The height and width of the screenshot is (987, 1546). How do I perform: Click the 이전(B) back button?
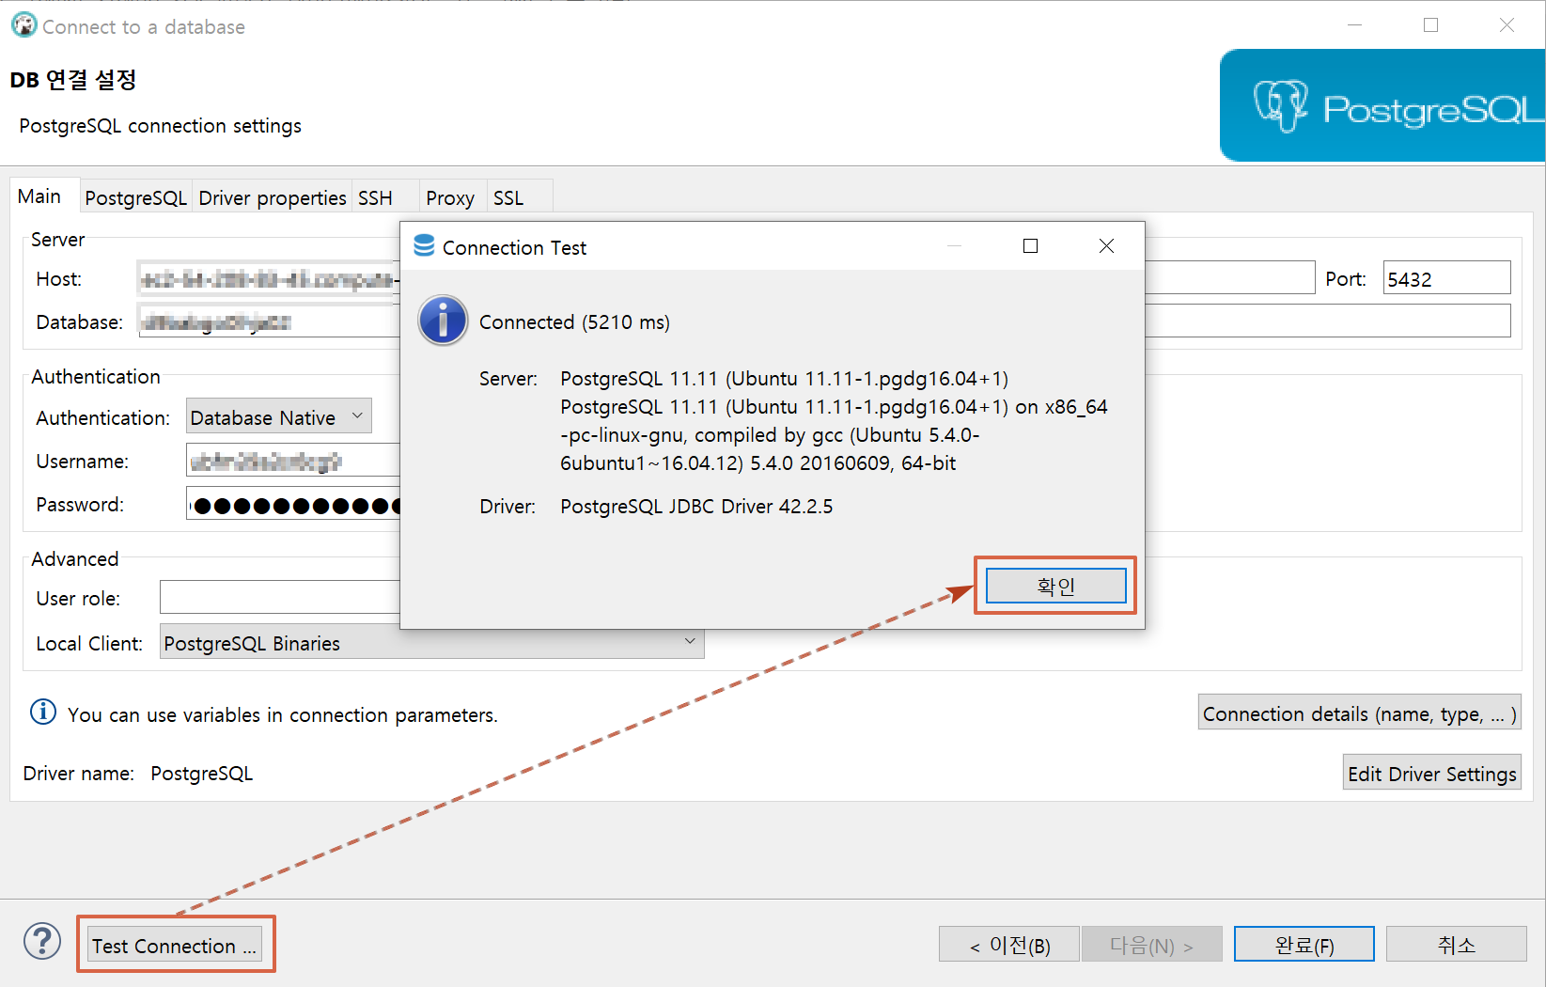[x=1009, y=945]
